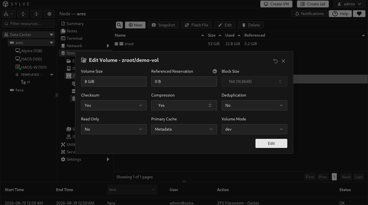This screenshot has height=205, width=368.
Task: Close the Edit Volume dialog
Action: click(283, 61)
